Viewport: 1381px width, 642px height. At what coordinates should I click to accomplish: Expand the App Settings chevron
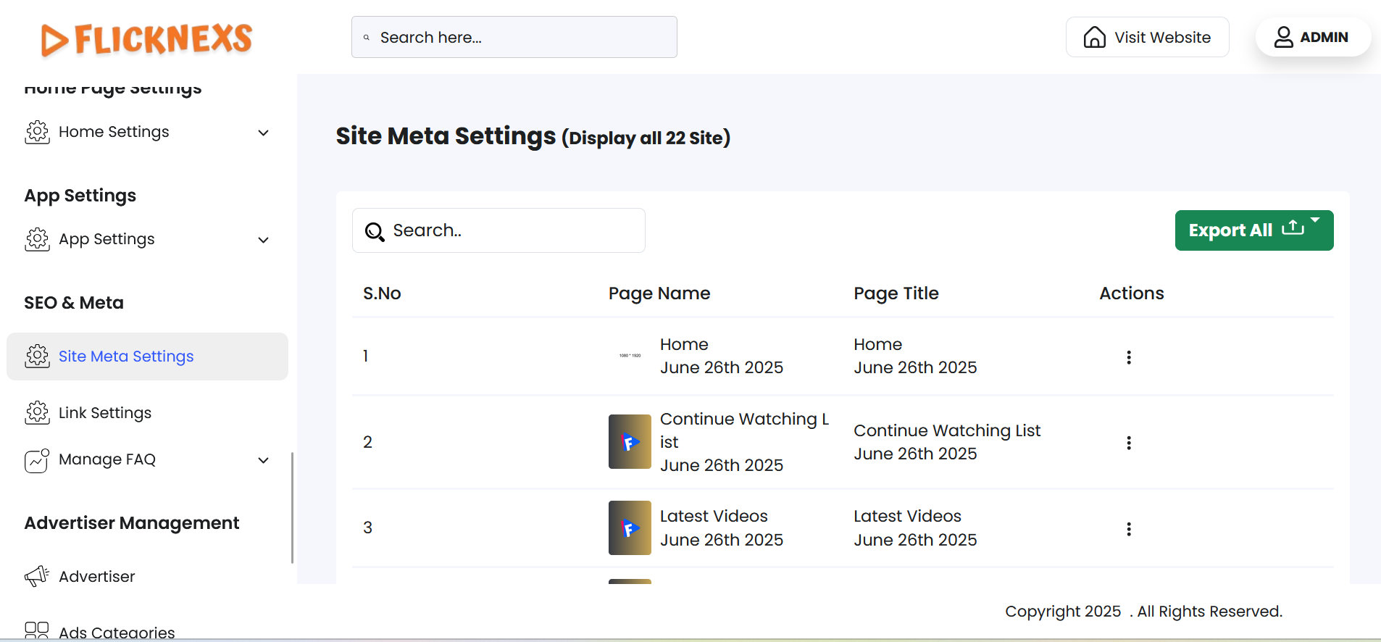[264, 240]
